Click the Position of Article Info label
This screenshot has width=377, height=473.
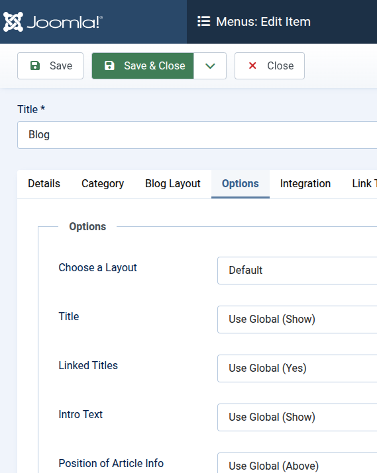point(111,463)
